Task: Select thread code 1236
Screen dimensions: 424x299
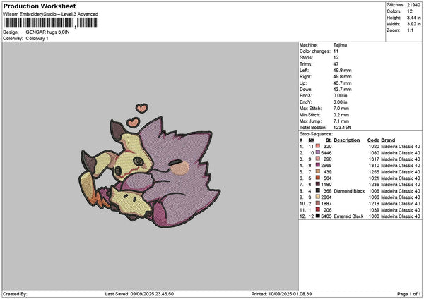Action: click(x=374, y=185)
